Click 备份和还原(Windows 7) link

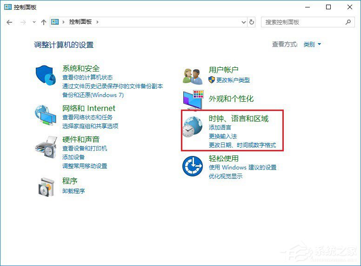(93, 95)
